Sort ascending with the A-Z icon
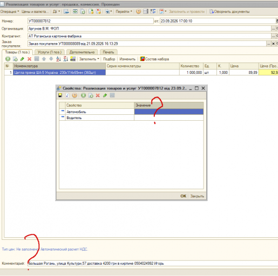The height and width of the screenshot is (276, 278). pos(58,59)
